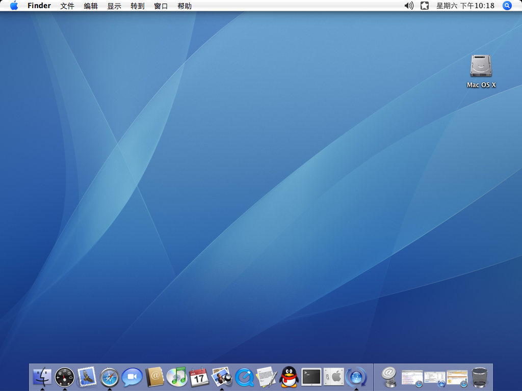The width and height of the screenshot is (522, 391).
Task: Click the globe with circular arrow icon
Action: pos(356,377)
